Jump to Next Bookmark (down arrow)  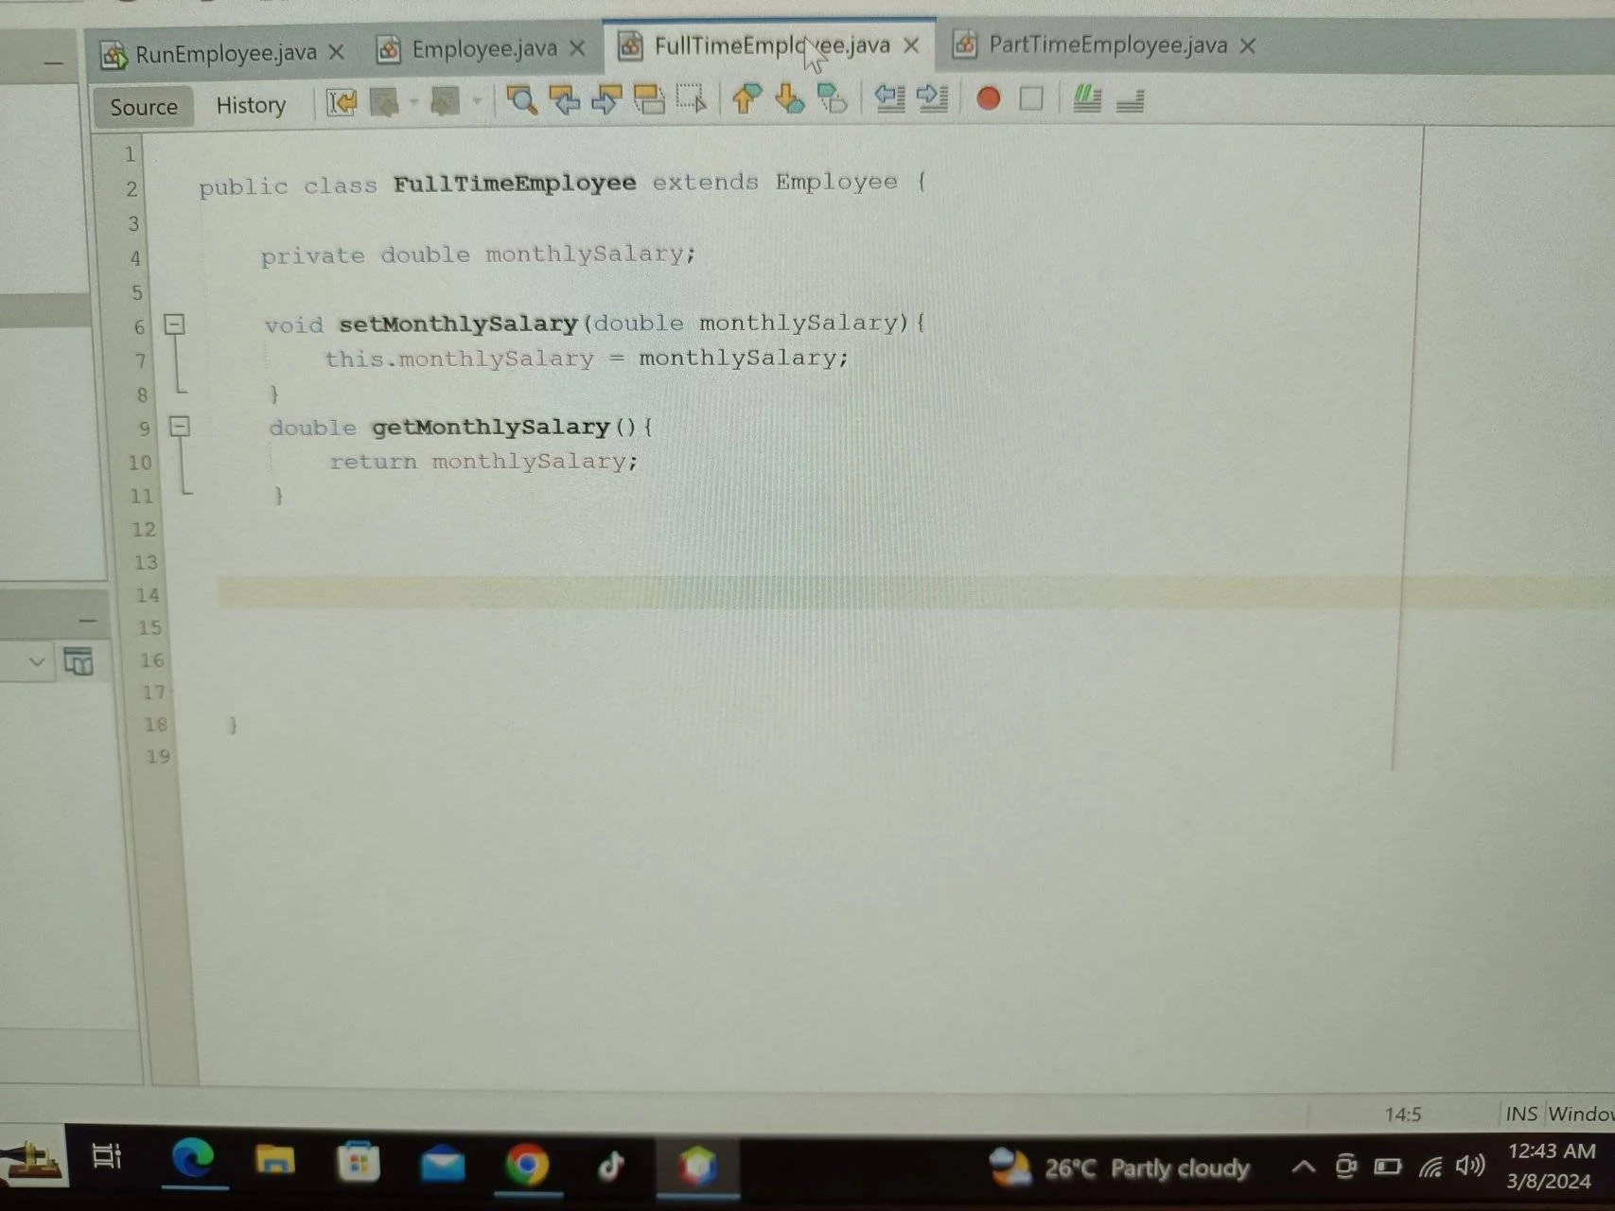click(789, 98)
